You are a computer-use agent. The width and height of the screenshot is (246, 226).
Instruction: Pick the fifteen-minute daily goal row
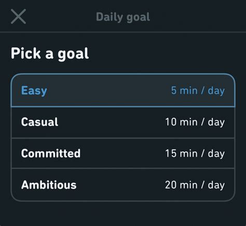point(123,153)
